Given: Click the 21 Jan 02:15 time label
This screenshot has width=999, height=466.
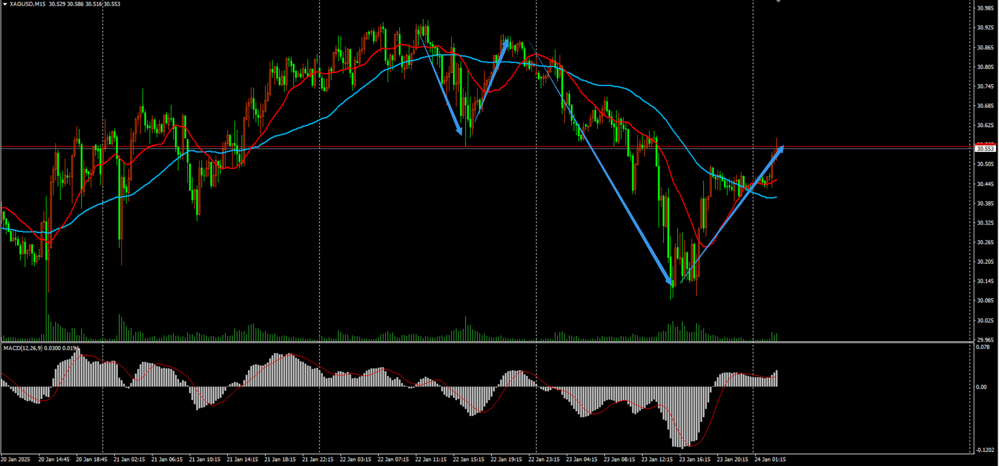Looking at the screenshot, I should pyautogui.click(x=129, y=459).
